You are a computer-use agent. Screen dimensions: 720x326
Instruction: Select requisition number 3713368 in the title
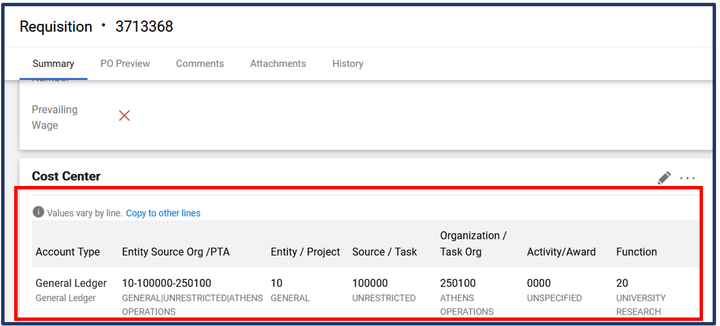(144, 27)
